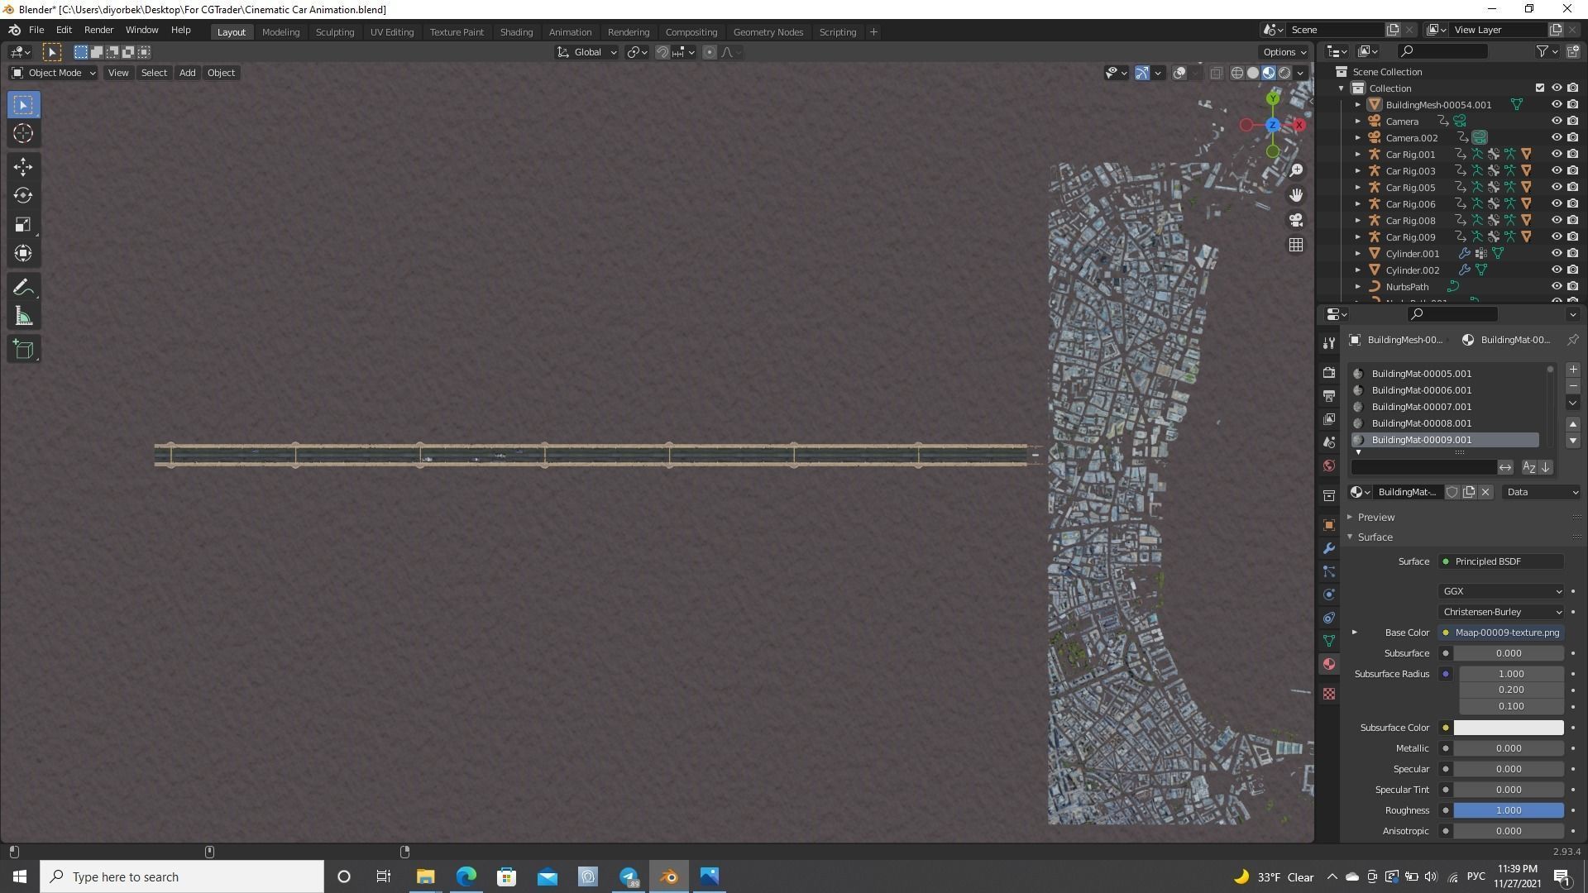The height and width of the screenshot is (893, 1588).
Task: Click the Options button in header
Action: (1284, 52)
